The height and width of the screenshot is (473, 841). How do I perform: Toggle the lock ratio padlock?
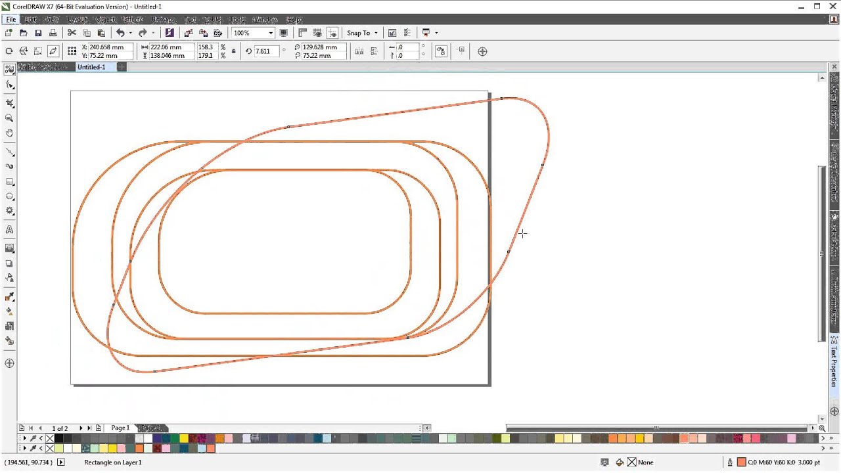[233, 51]
